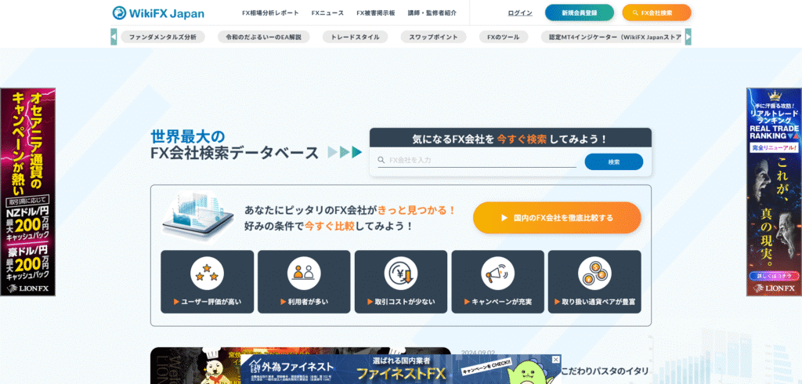The image size is (802, 384).
Task: Click 国内のFX会社を徹底比較する button
Action: click(x=557, y=218)
